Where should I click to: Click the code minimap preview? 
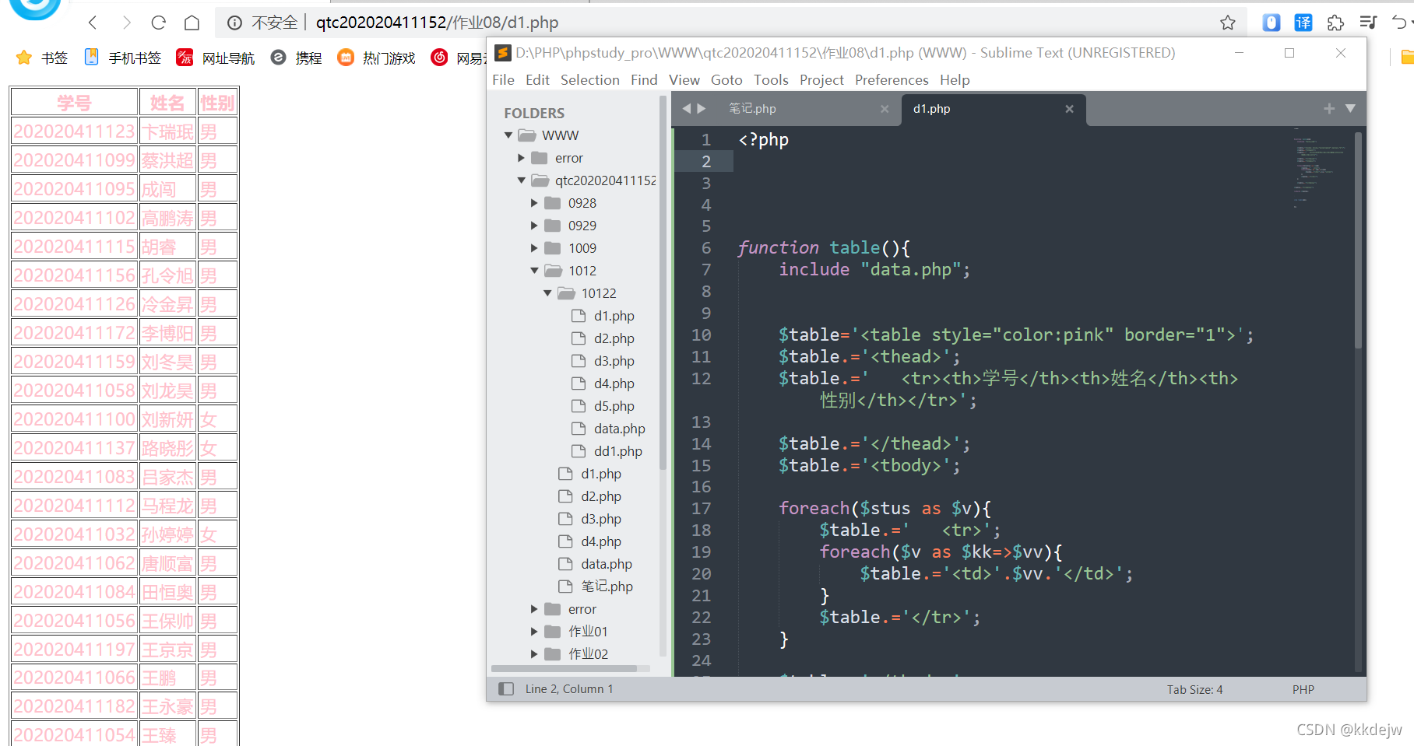coord(1321,167)
